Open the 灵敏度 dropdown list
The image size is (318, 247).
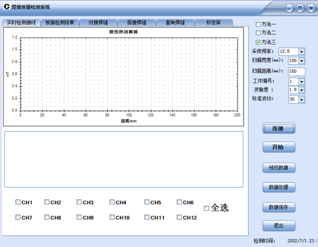click(301, 90)
